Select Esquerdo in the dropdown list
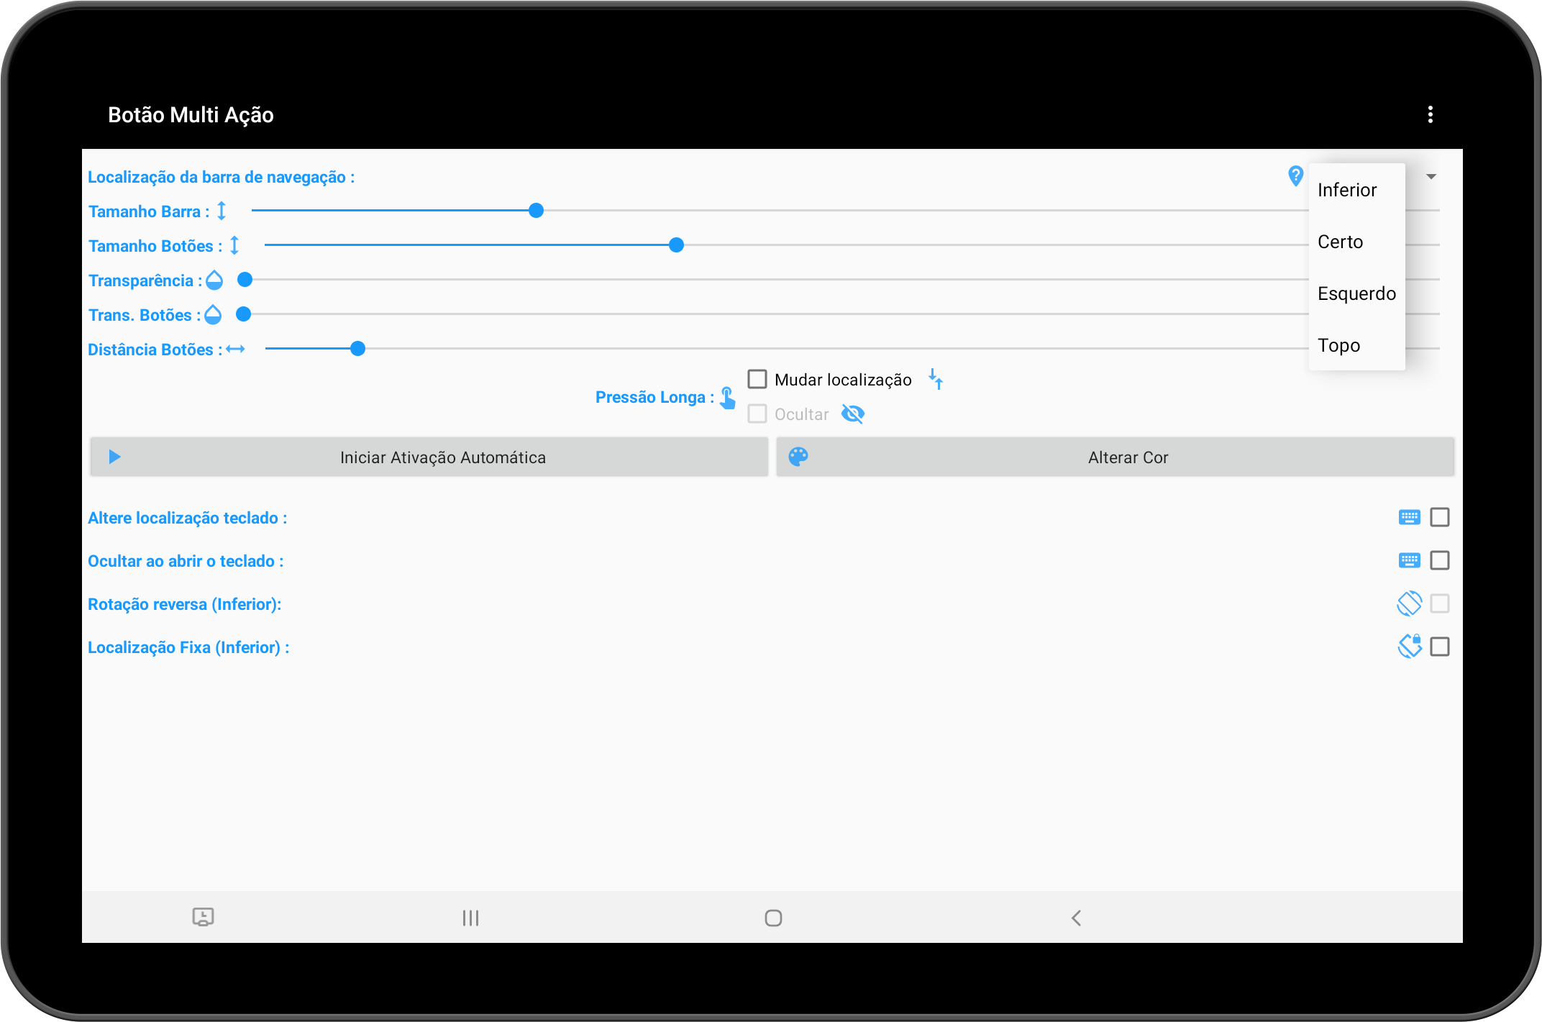The width and height of the screenshot is (1542, 1022). tap(1356, 293)
